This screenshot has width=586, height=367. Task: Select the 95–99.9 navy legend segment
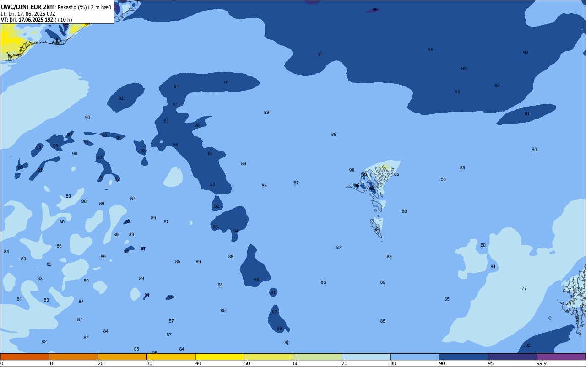(x=512, y=356)
